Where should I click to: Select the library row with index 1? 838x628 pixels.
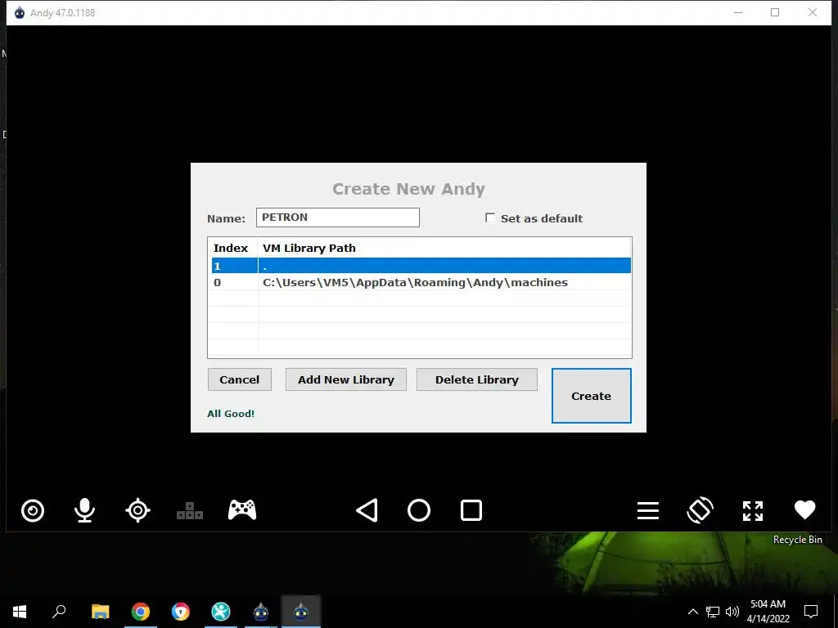pyautogui.click(x=420, y=266)
